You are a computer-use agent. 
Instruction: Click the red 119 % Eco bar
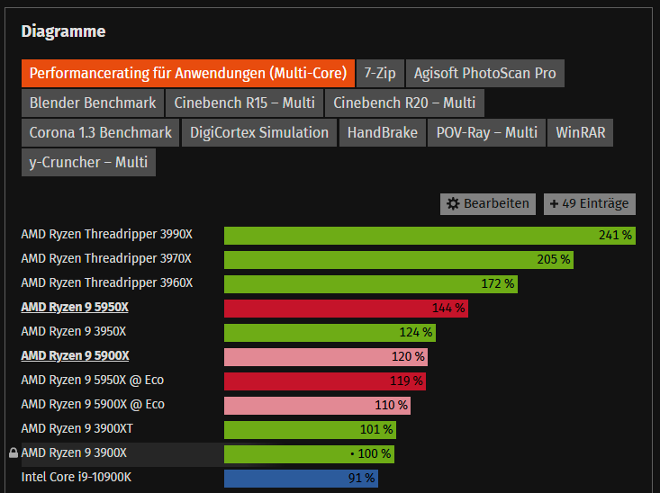(325, 381)
